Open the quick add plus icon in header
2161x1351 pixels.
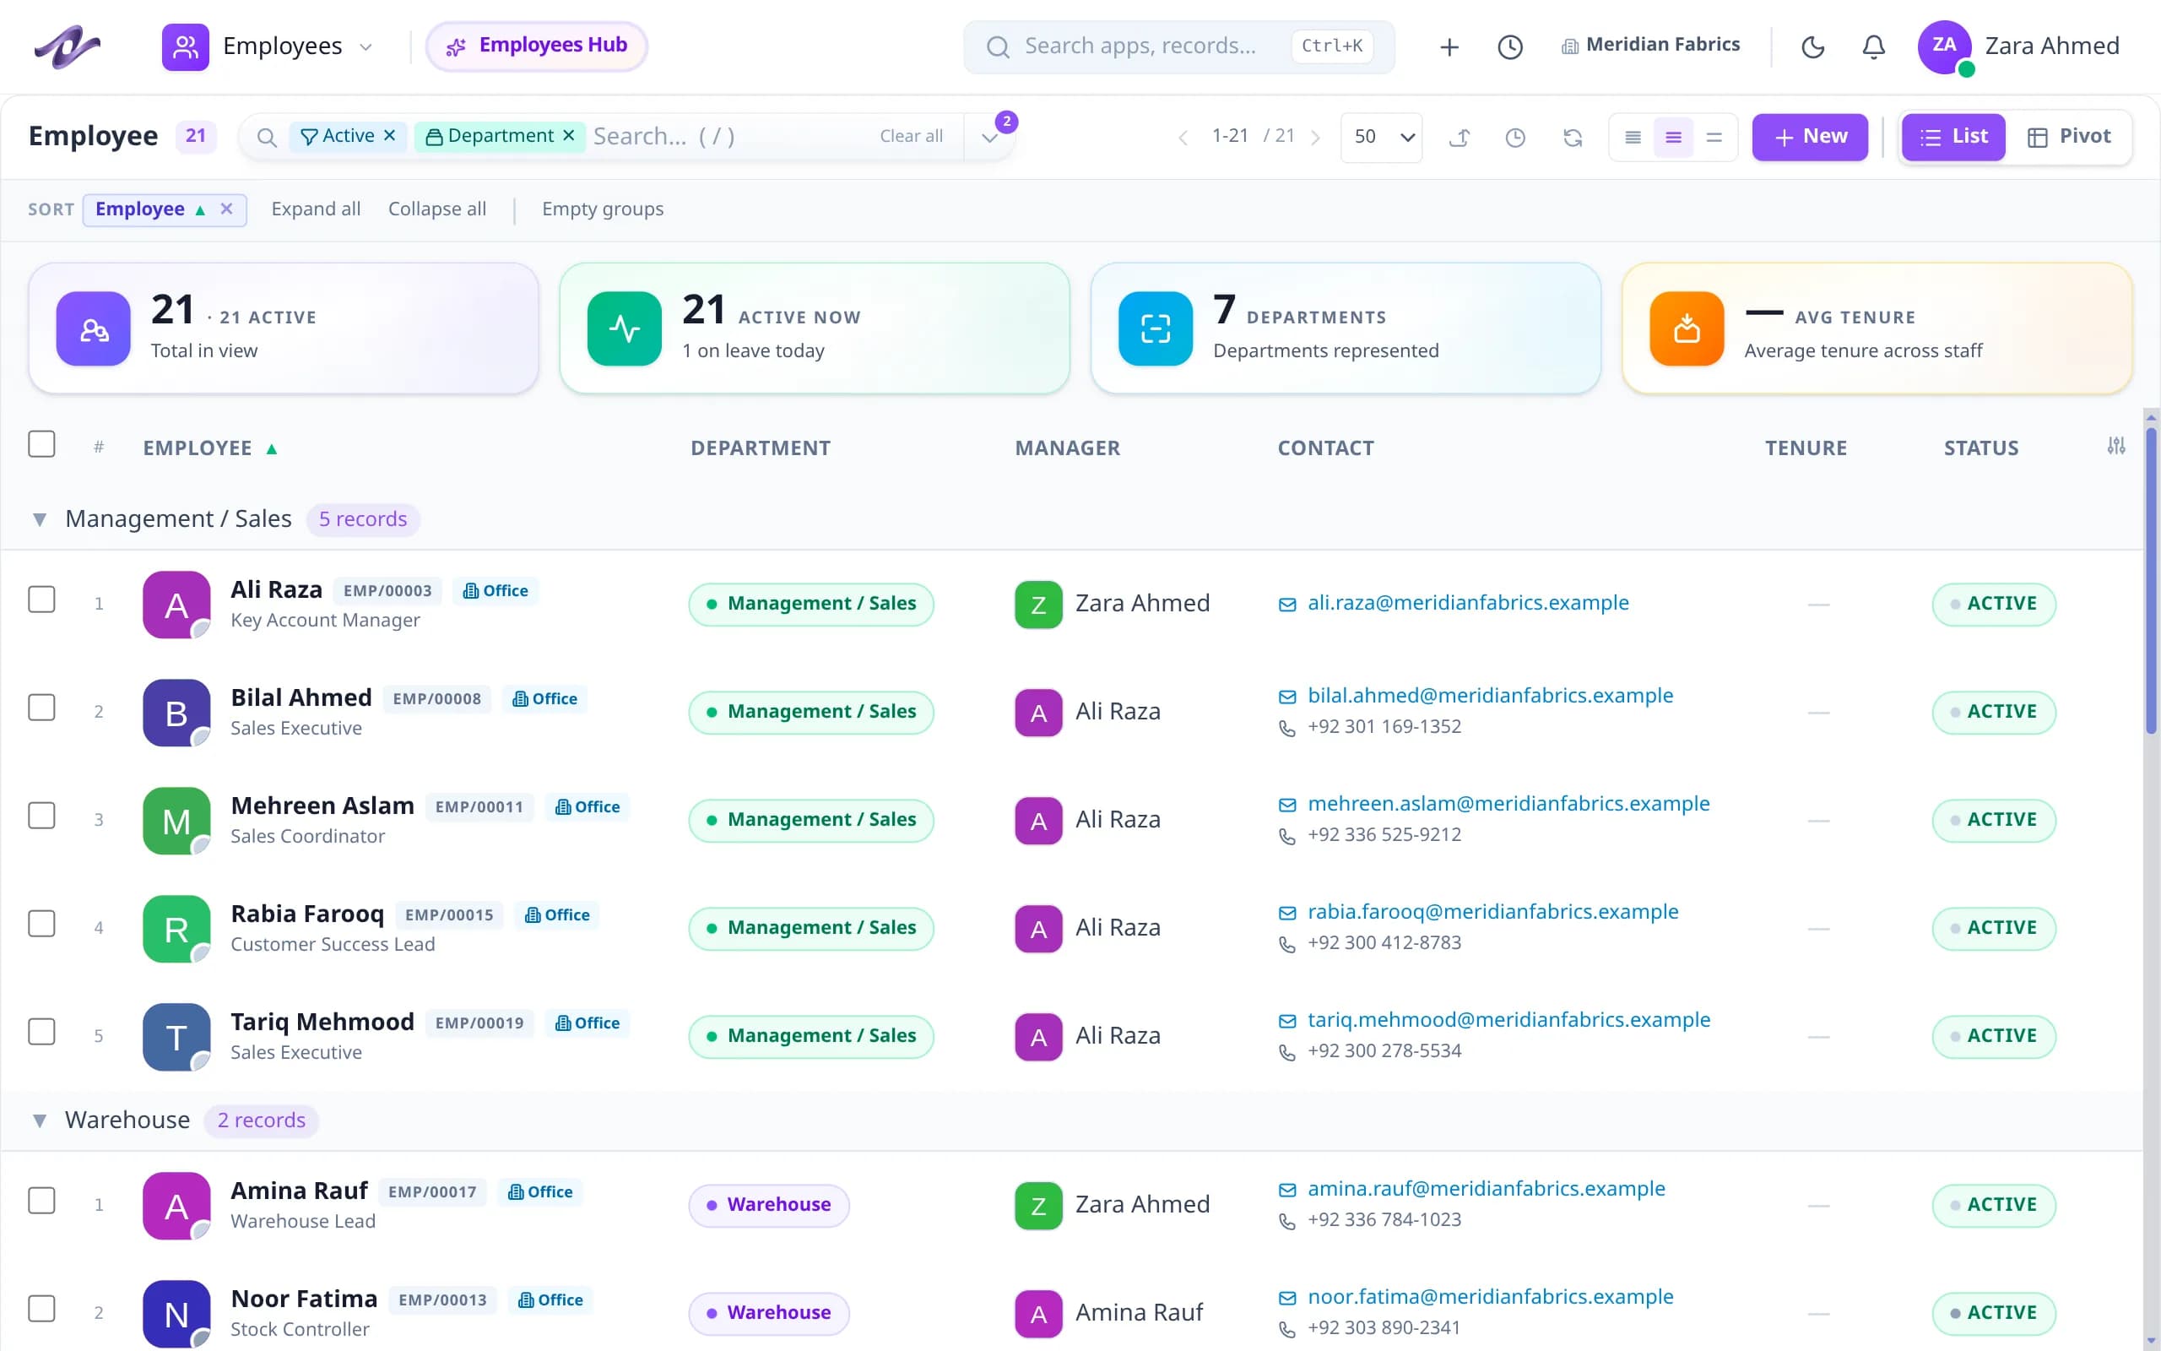click(x=1449, y=46)
